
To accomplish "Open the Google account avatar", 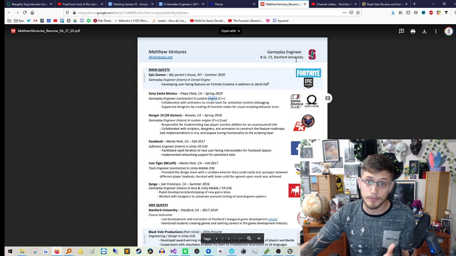I will [449, 31].
